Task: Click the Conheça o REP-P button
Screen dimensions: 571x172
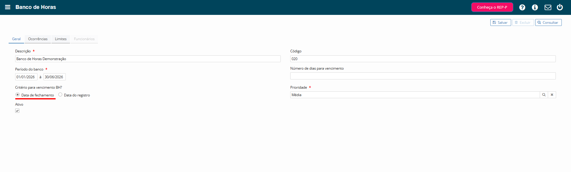Action: pyautogui.click(x=492, y=7)
